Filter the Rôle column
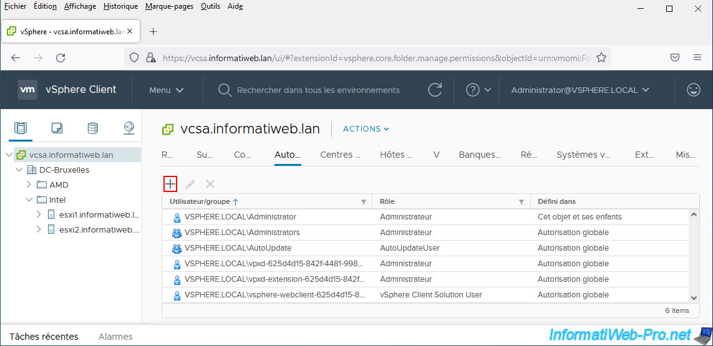 (521, 202)
